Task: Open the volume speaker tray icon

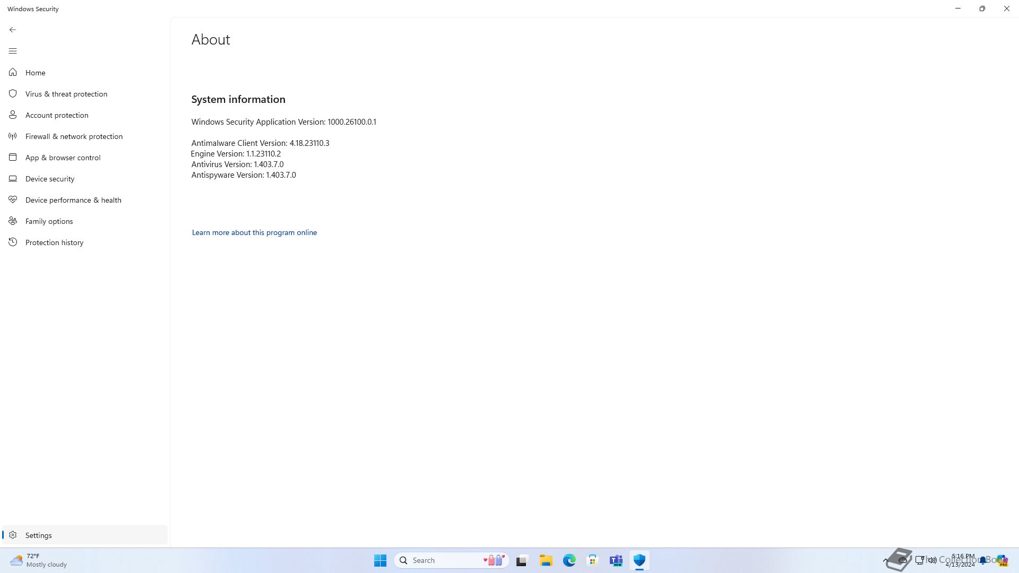Action: coord(932,560)
